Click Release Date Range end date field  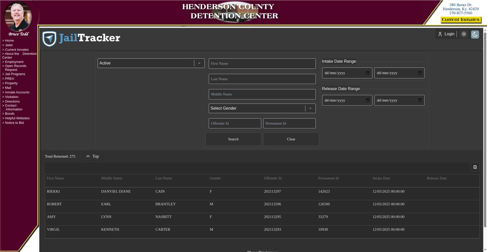point(399,100)
